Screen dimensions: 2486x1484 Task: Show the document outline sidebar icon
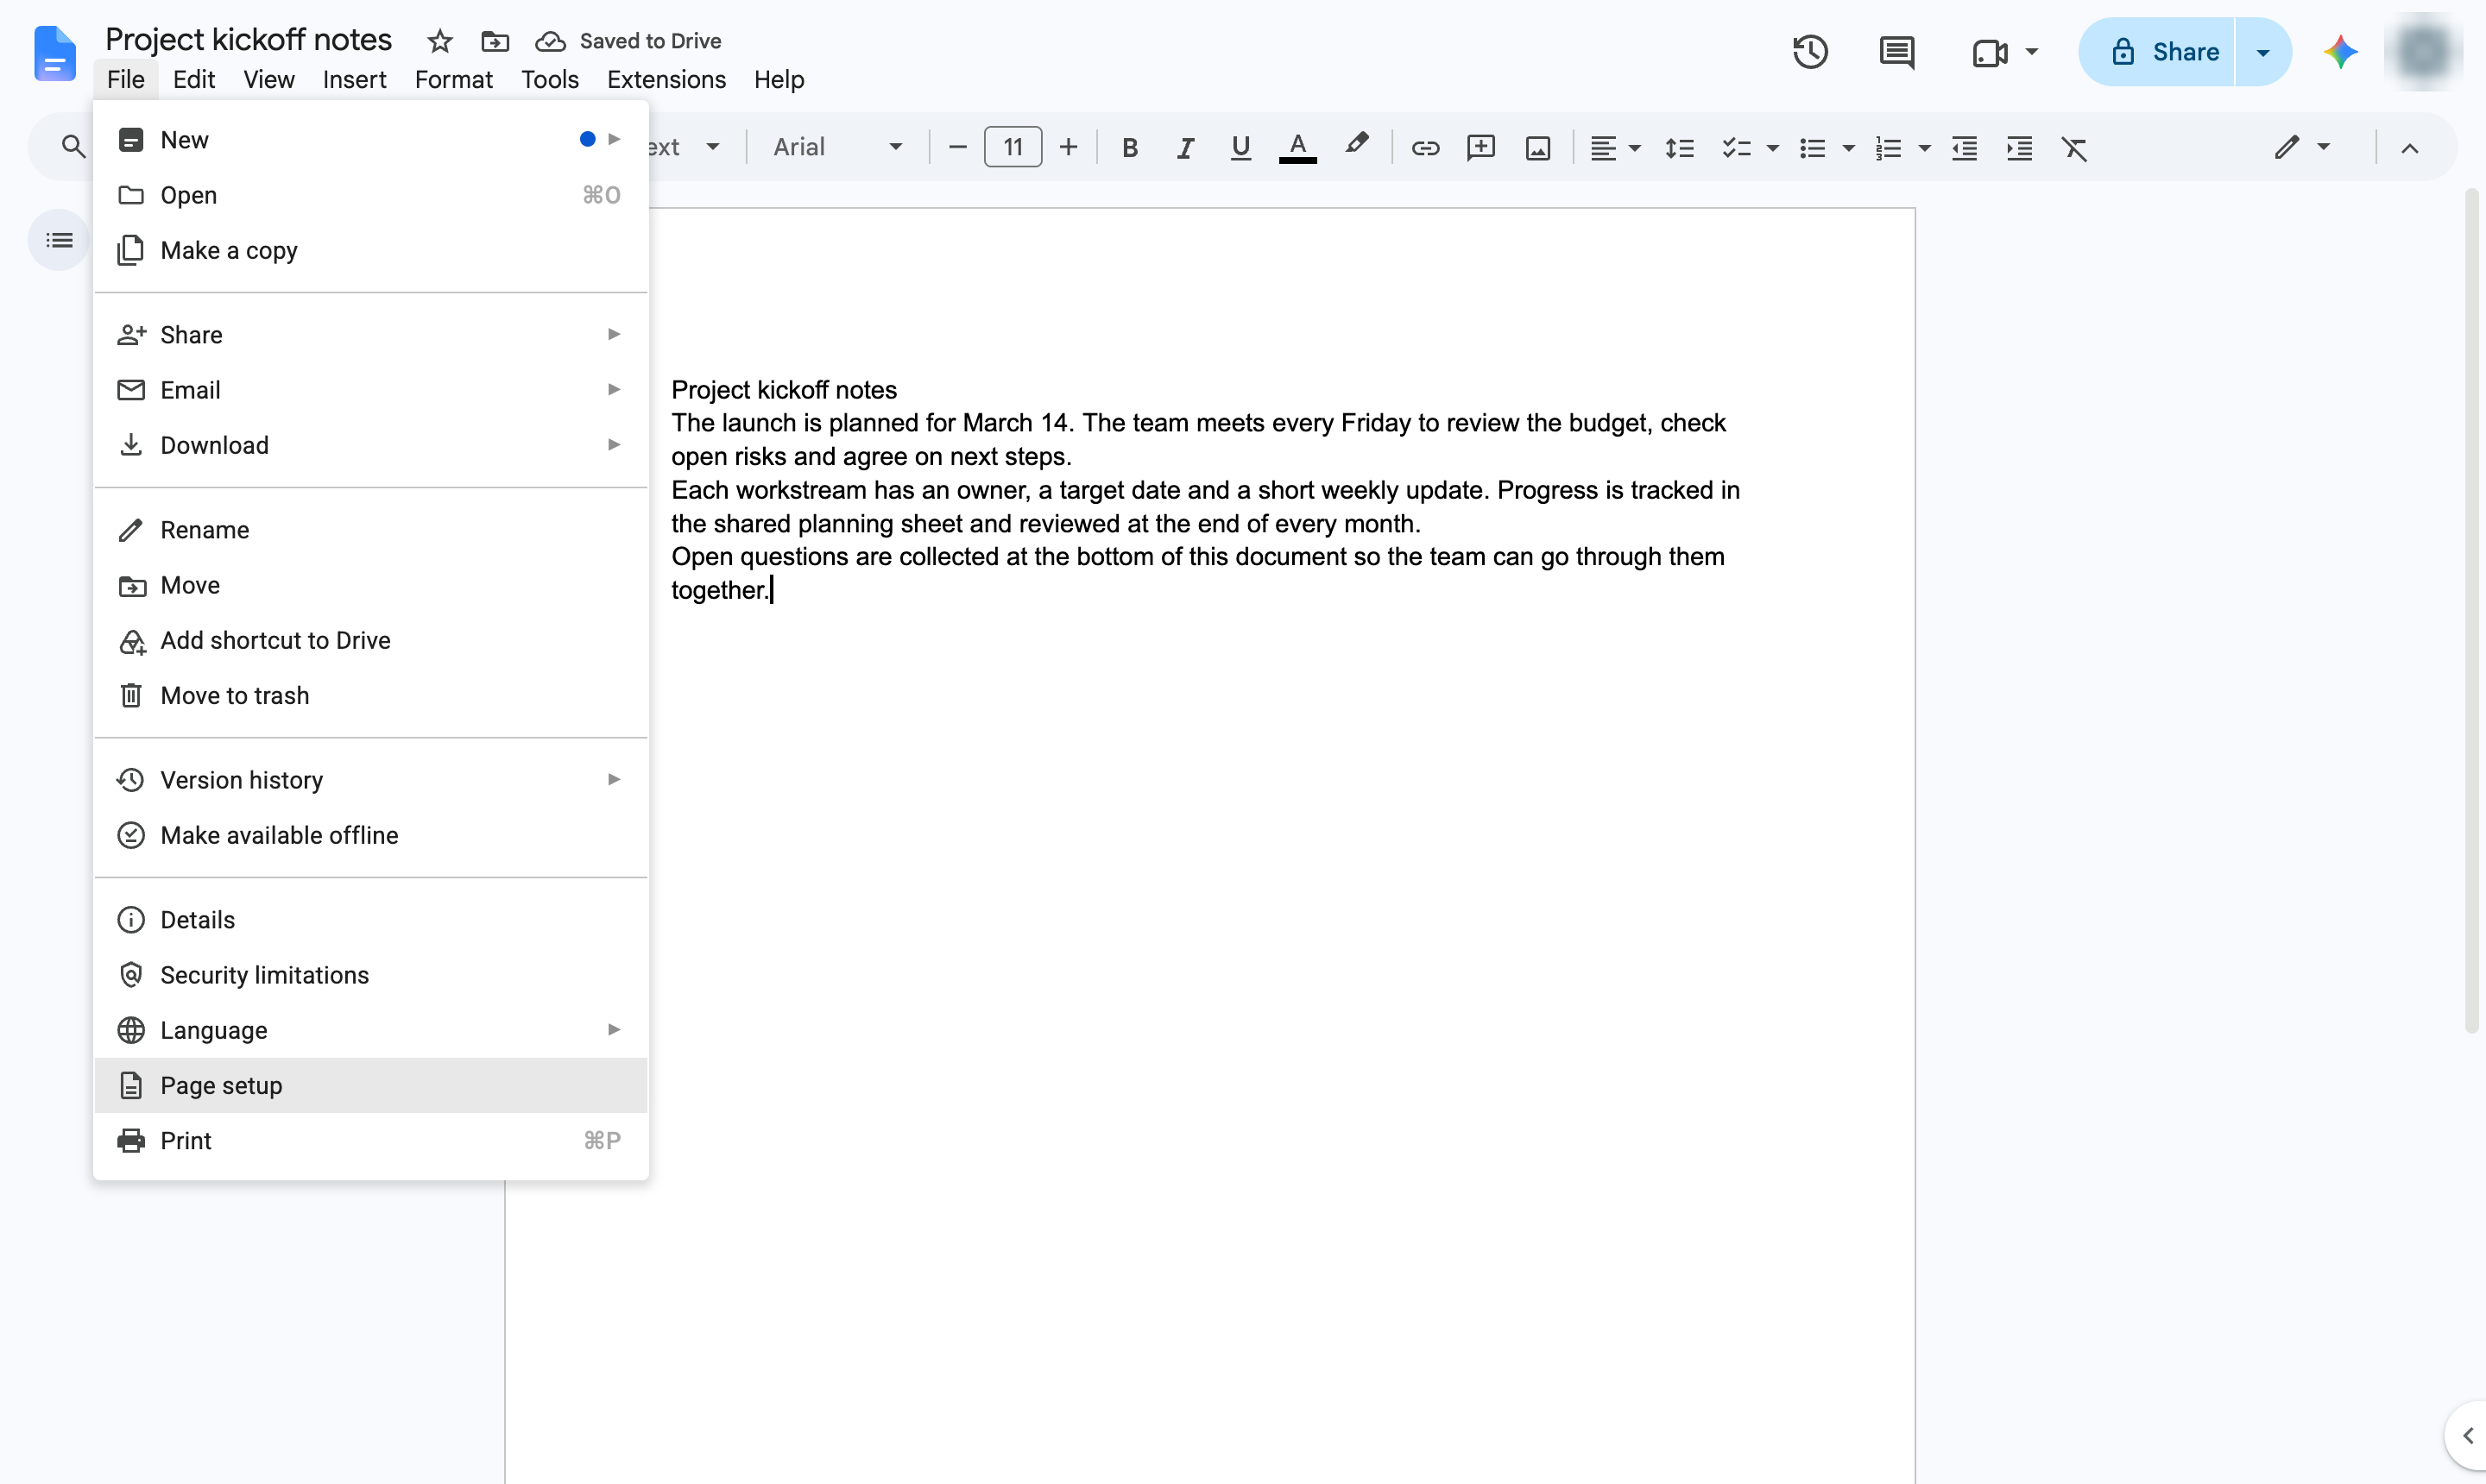click(59, 240)
